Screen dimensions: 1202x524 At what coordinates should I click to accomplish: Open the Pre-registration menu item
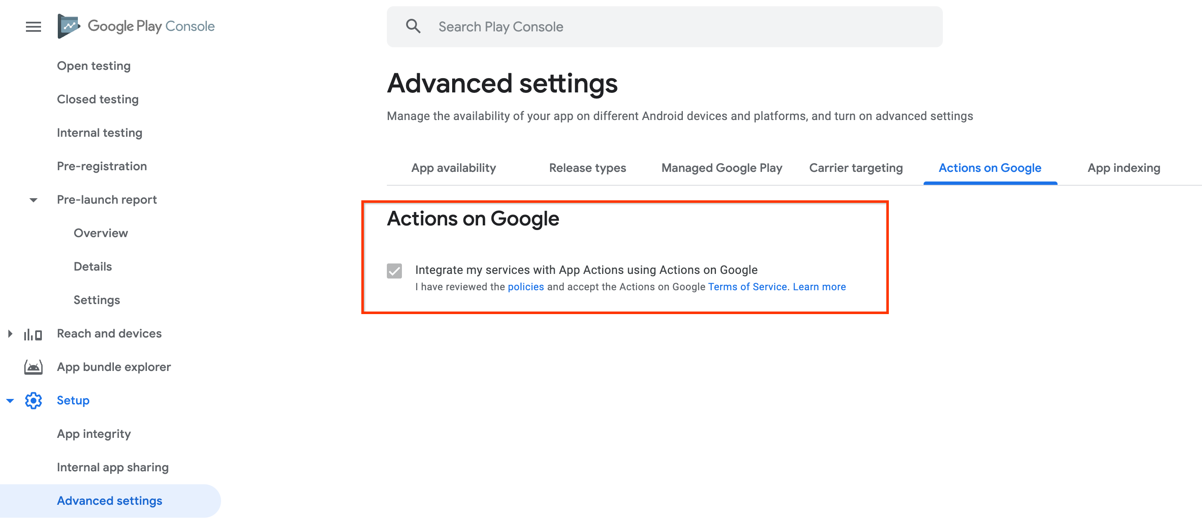[x=103, y=166]
